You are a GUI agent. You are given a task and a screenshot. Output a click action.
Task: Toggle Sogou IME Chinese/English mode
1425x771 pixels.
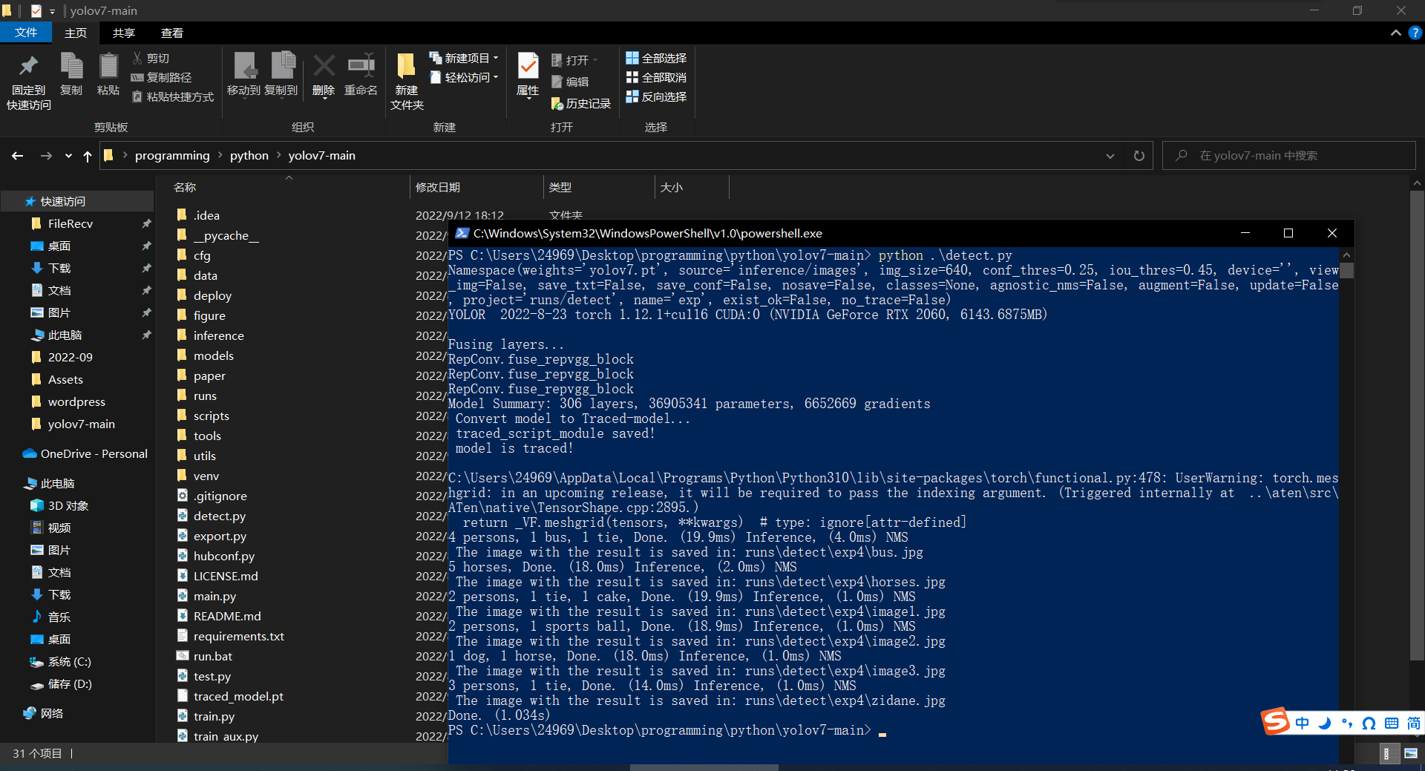(1303, 723)
